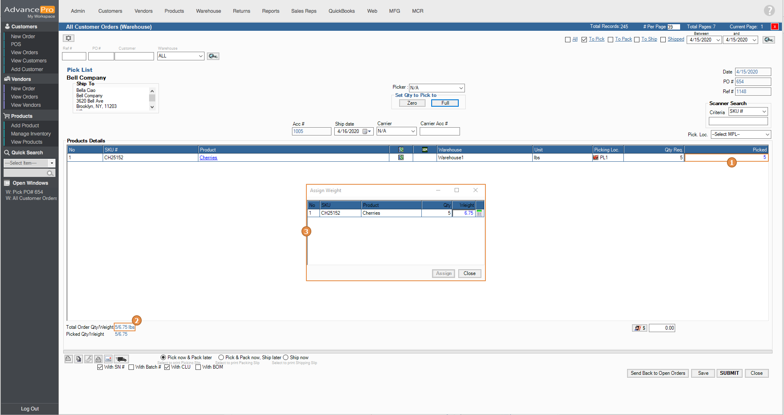Click the settings gear icon above filters
Screen dimensions: 784x415
[x=69, y=38]
